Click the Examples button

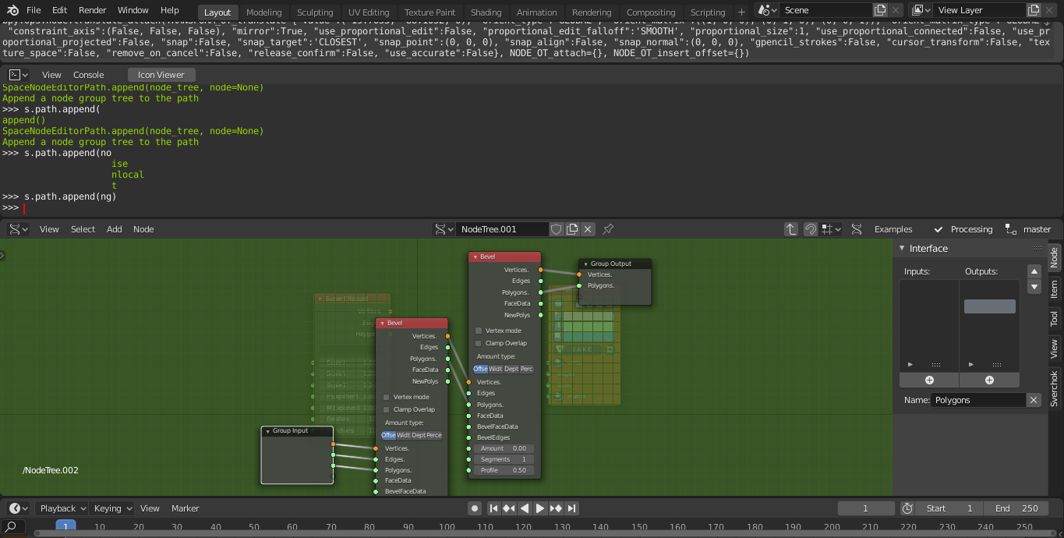pos(893,229)
